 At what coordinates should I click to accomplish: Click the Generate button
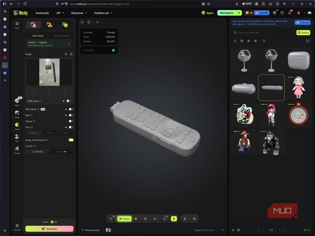(x=49, y=229)
